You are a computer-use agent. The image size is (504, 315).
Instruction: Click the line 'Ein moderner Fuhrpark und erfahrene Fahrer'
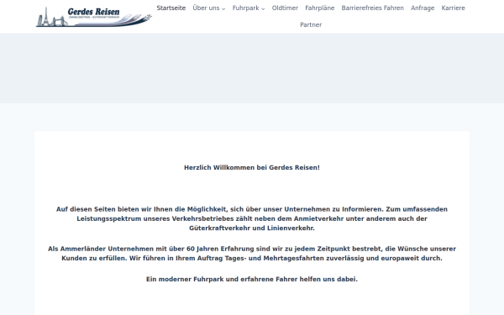tap(252, 279)
